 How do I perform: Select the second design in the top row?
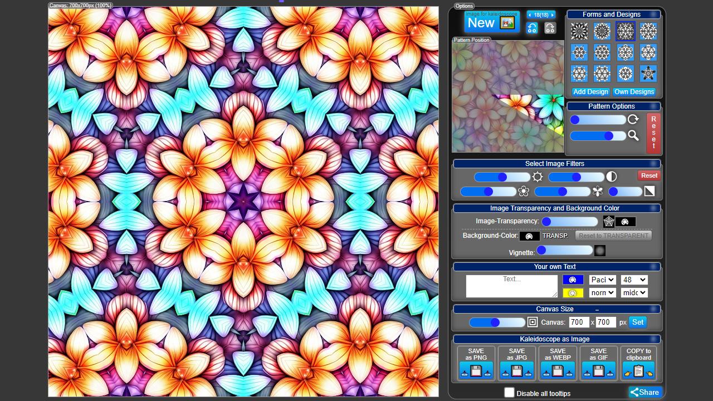602,31
